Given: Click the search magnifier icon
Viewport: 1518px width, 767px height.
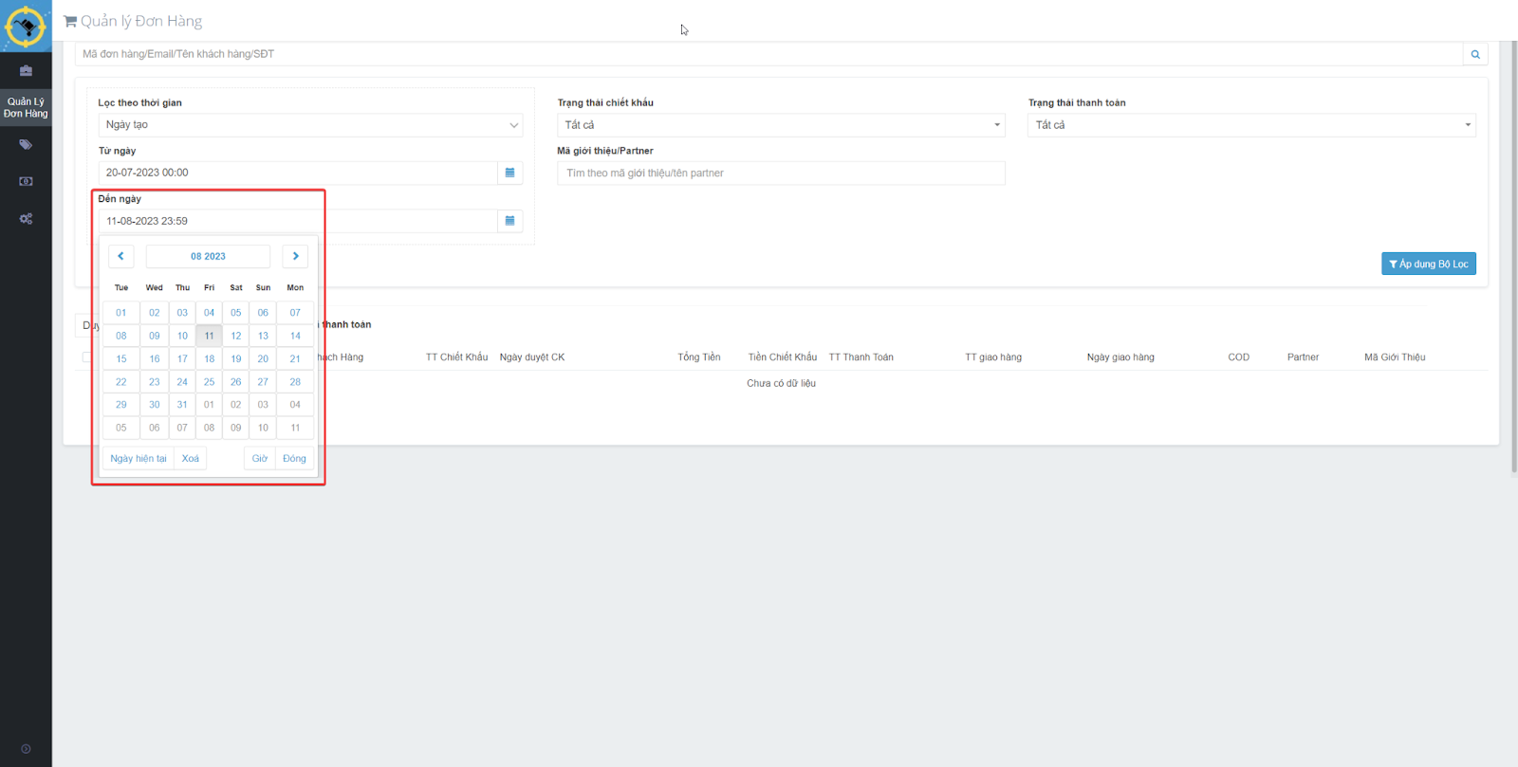Looking at the screenshot, I should 1474,54.
